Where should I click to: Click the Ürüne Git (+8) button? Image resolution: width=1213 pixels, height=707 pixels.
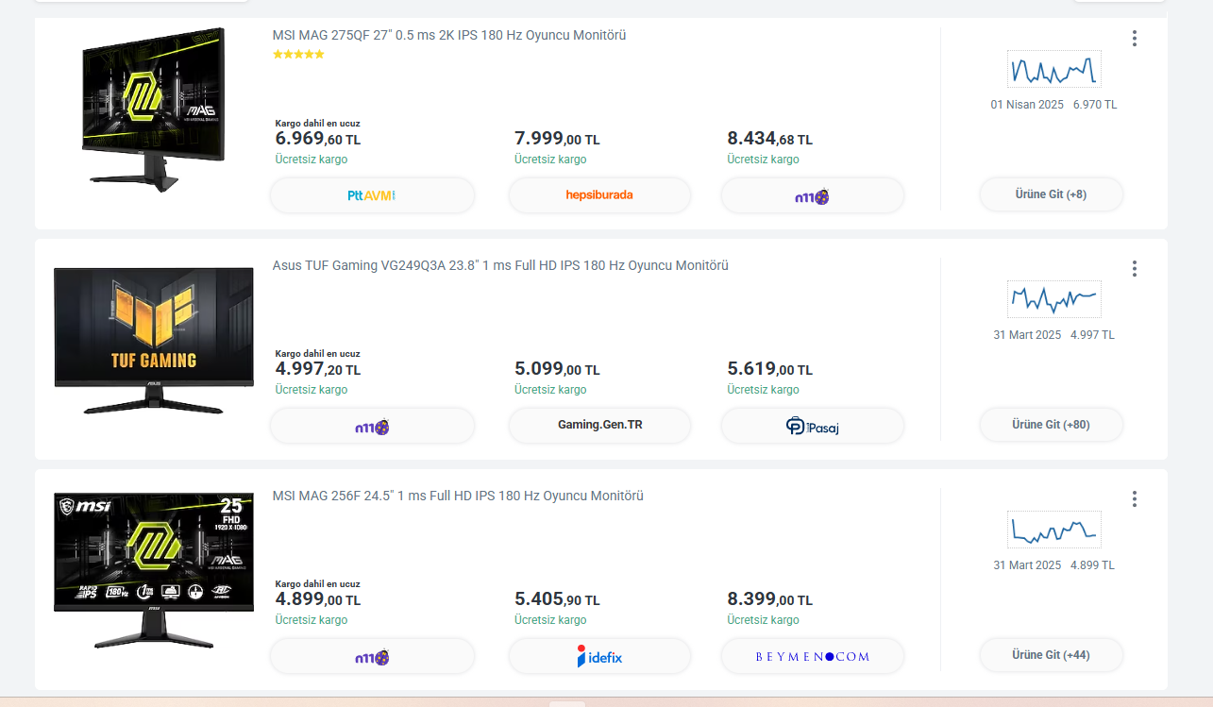(1051, 194)
